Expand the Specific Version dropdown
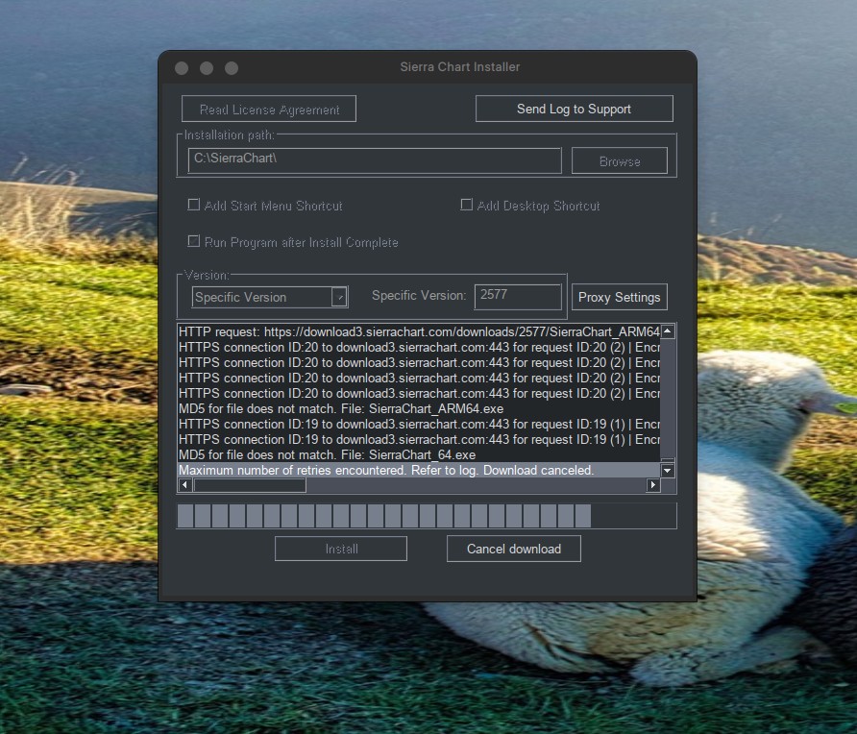The height and width of the screenshot is (734, 857). point(270,297)
